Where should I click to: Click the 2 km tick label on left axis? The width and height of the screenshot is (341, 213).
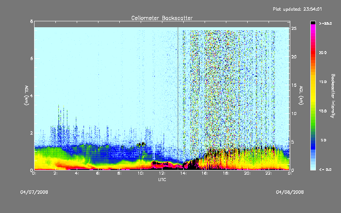tap(32, 133)
